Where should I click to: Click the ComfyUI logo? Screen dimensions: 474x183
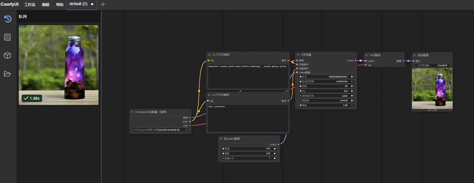click(9, 4)
